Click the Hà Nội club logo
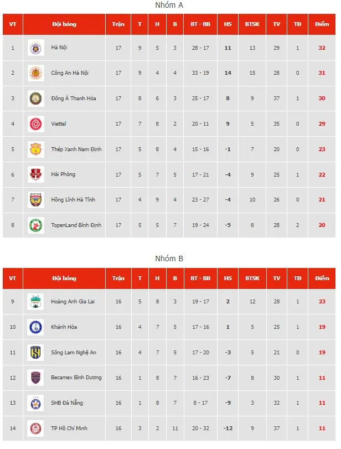Screen dimensions: 341x449 click(37, 48)
